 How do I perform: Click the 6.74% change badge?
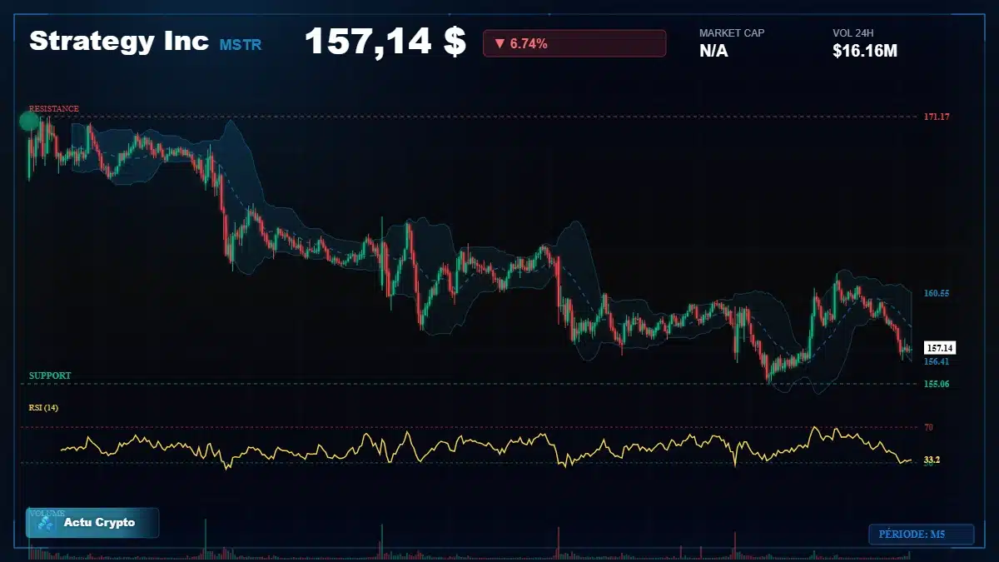click(574, 43)
